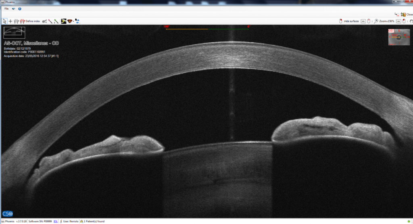Open the blue info icon
This screenshot has height=224, width=413.
point(19,8)
